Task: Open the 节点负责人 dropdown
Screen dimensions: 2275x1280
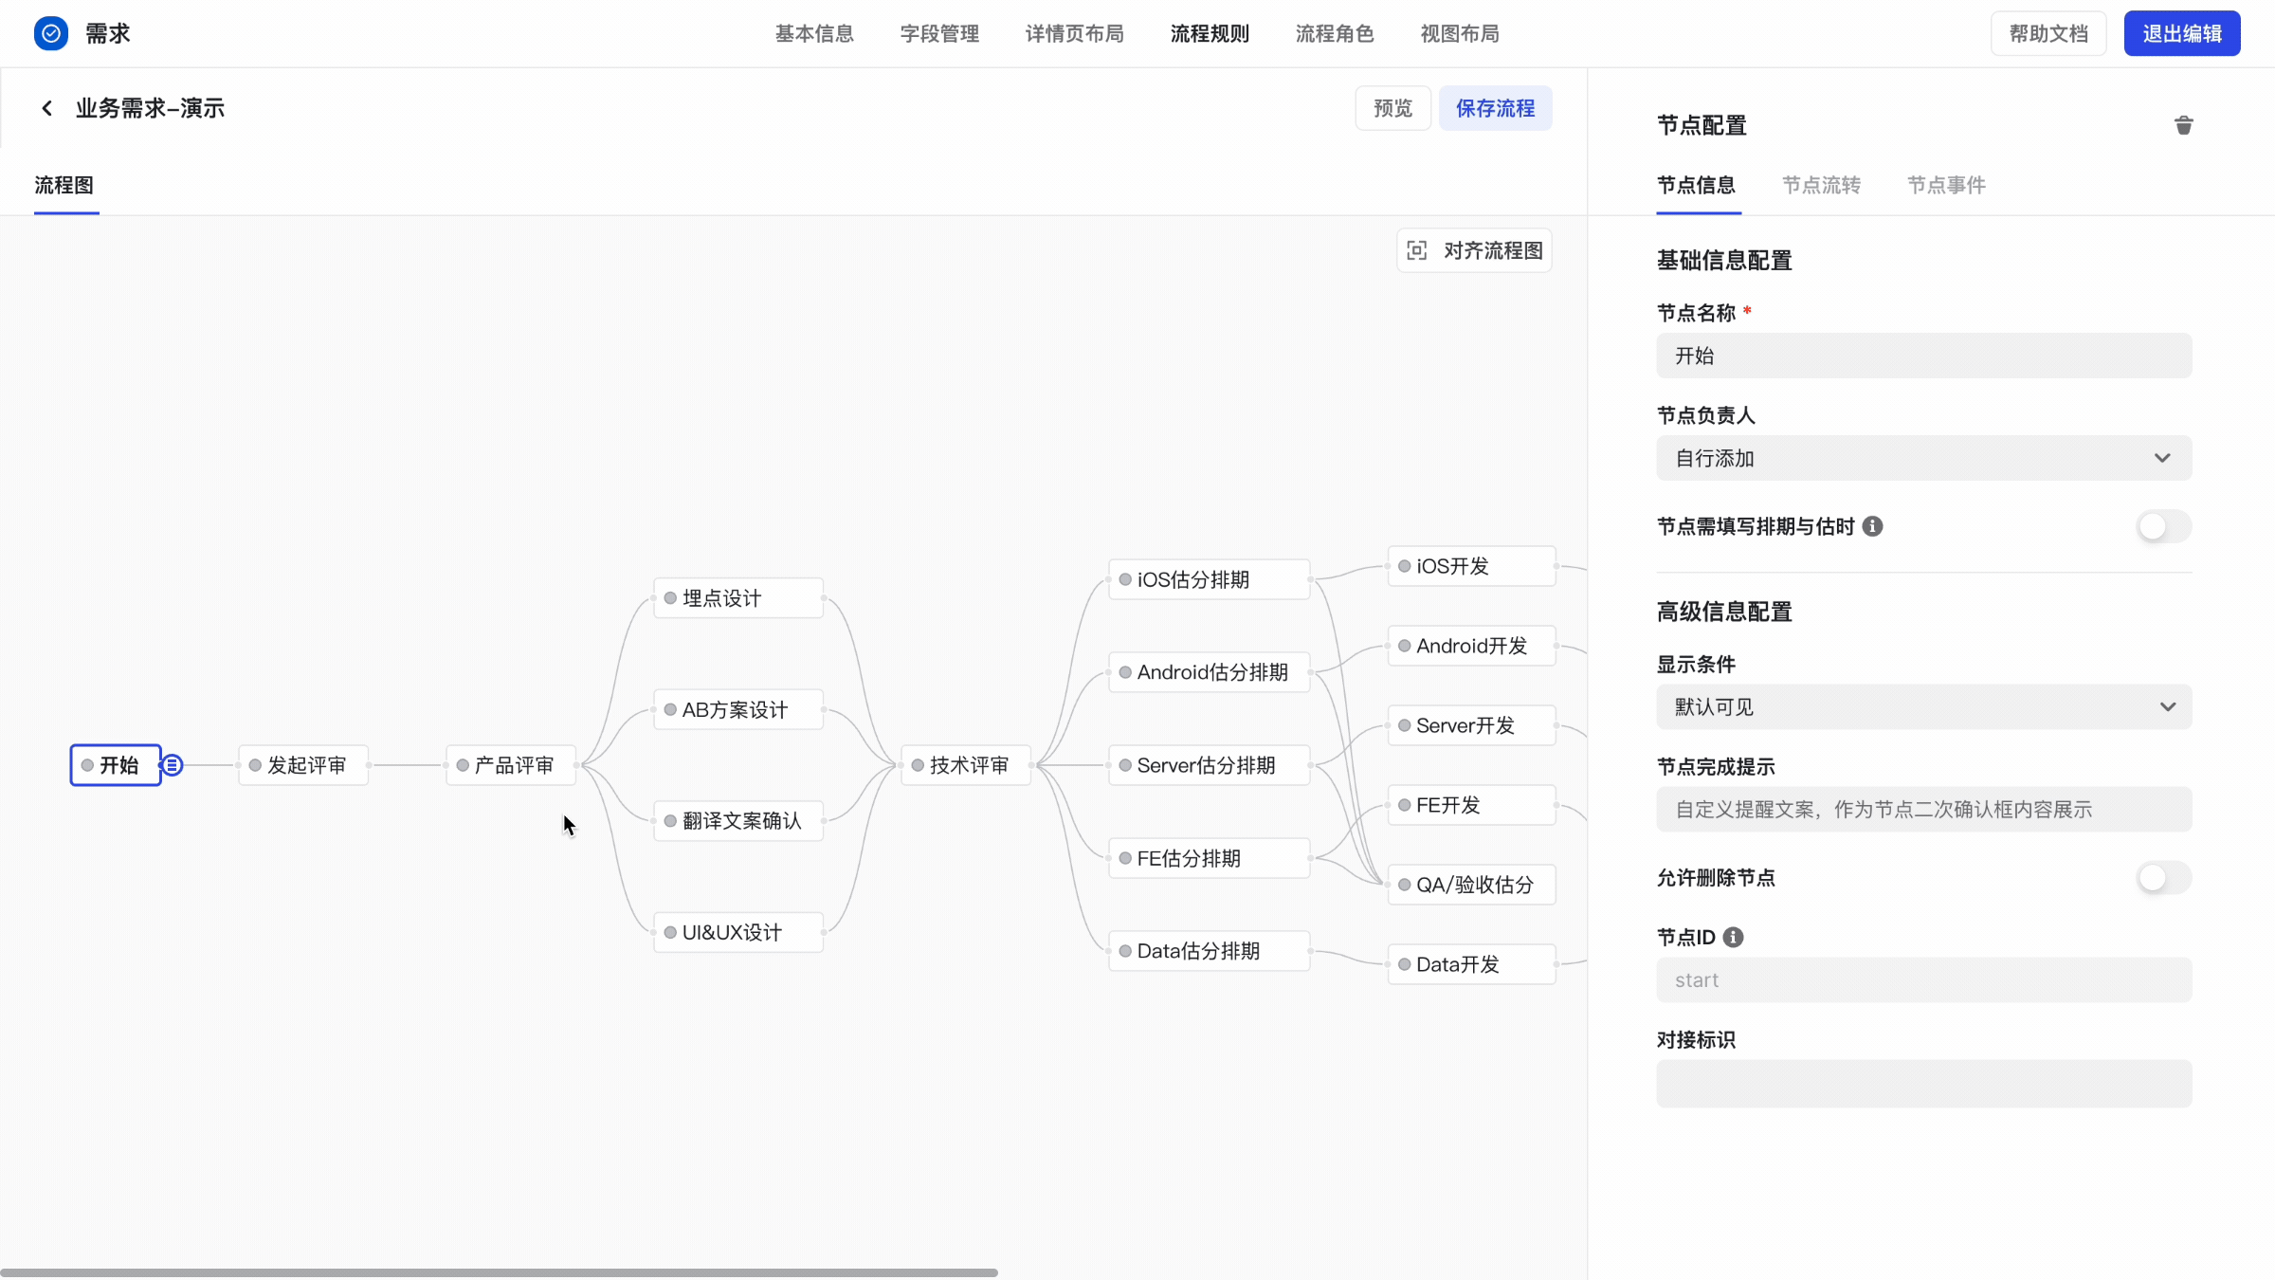Action: [x=1923, y=458]
